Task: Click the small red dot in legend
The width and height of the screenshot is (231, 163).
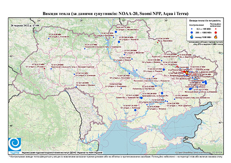Action: tap(216, 29)
